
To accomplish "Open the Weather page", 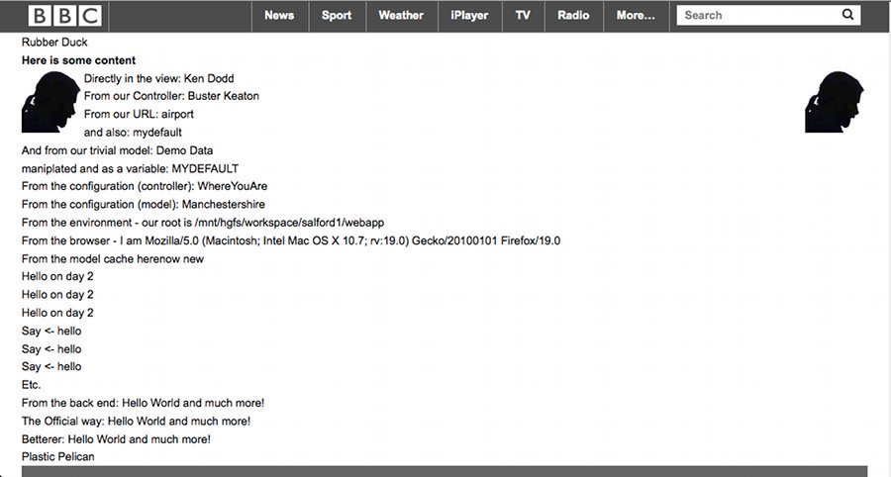I will (x=401, y=15).
